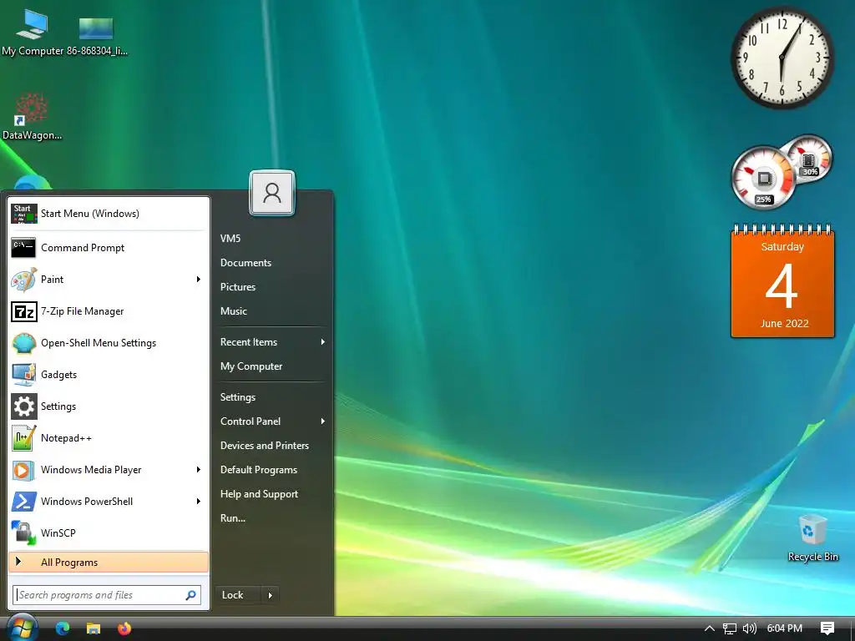The image size is (855, 641).
Task: Open Microsoft Edge from the taskbar
Action: click(x=63, y=628)
